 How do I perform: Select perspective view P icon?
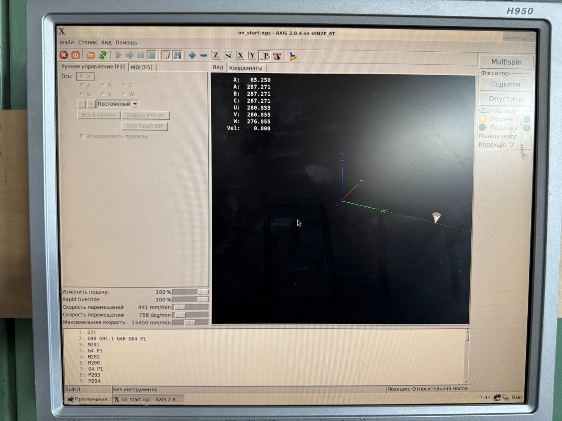click(265, 56)
